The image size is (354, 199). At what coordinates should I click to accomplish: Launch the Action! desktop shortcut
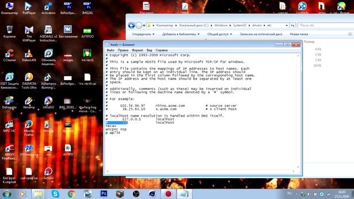48,173
